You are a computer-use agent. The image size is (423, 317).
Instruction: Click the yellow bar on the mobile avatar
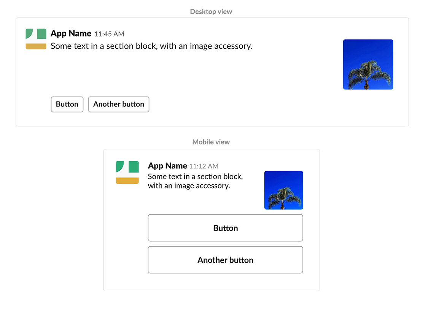click(127, 181)
